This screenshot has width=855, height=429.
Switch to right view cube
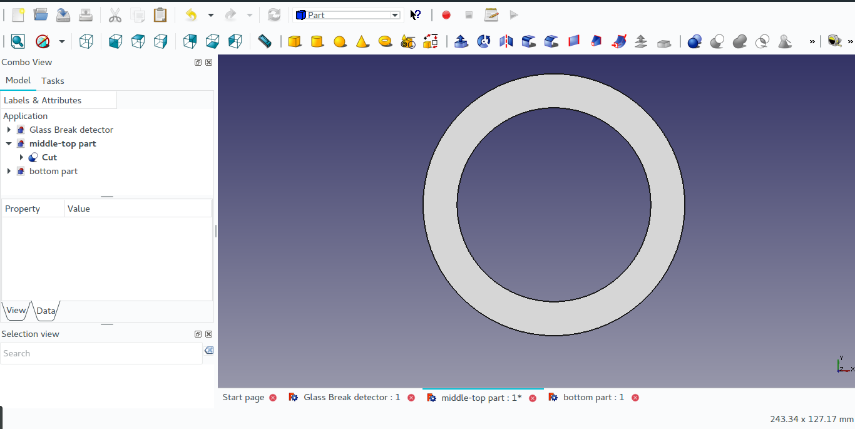[161, 41]
